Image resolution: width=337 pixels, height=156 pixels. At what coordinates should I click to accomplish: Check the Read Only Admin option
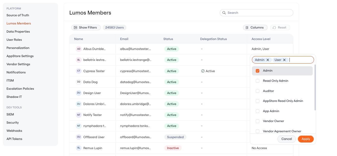258,81
